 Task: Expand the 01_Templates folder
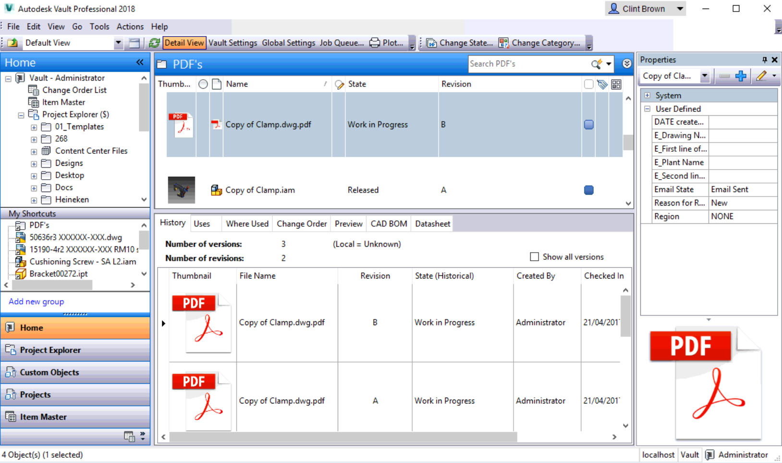tap(34, 127)
